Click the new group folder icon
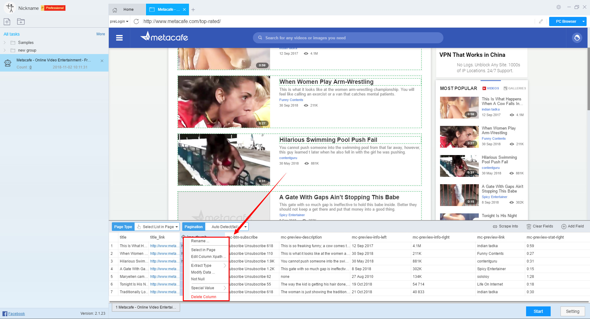 pos(21,21)
